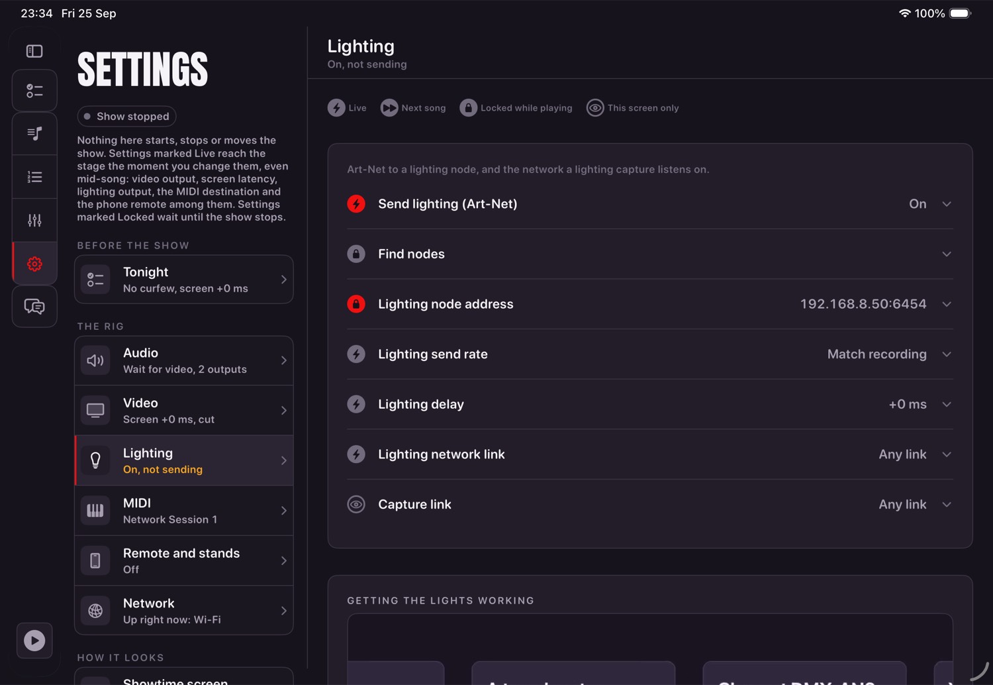Screen dimensions: 993x685
Task: Open the Network row chevron
Action: [283, 611]
